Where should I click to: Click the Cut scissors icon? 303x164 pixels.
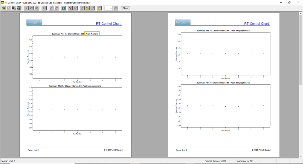coord(26,8)
